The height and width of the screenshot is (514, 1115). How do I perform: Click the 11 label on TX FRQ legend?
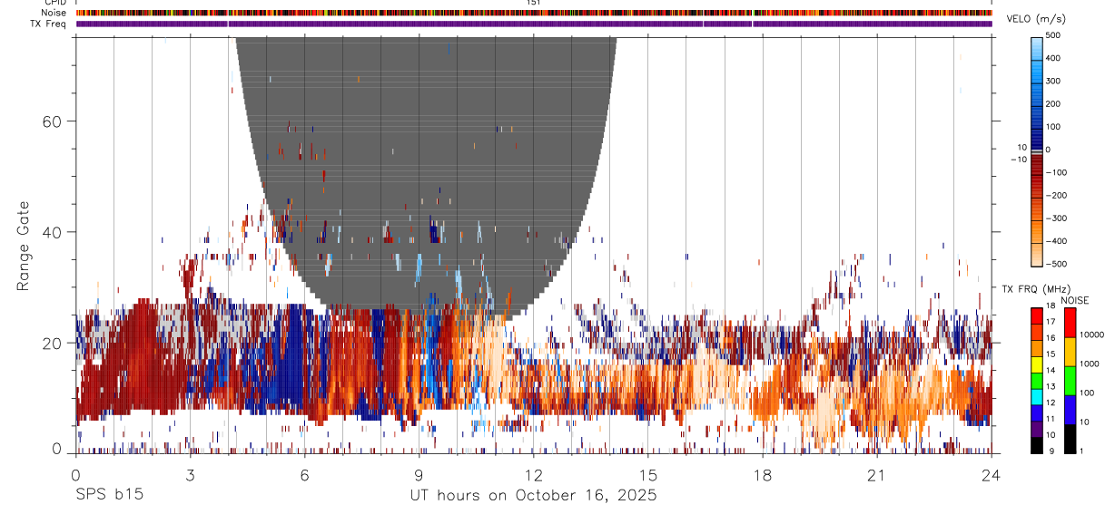(x=1050, y=419)
